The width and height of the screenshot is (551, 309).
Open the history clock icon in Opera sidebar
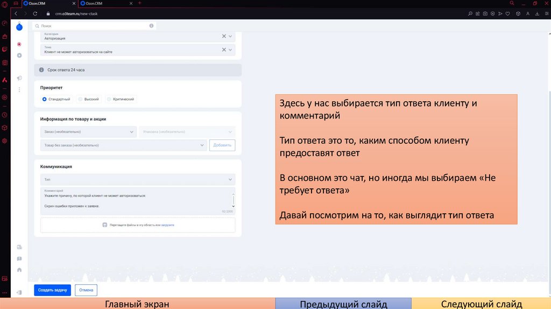(4, 115)
